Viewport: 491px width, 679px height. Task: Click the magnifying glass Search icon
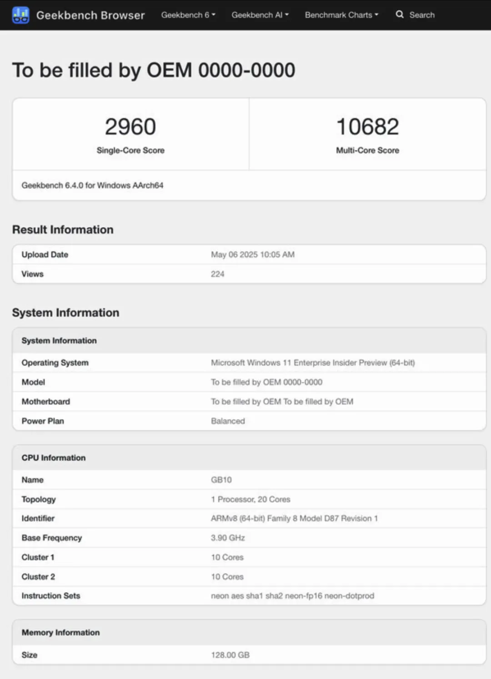[400, 15]
